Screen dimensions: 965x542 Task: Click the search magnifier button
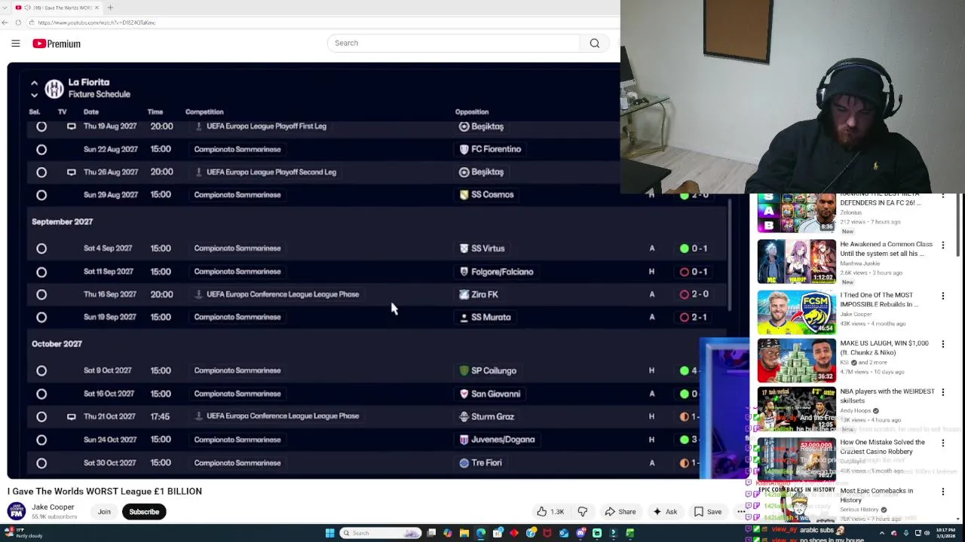click(595, 43)
